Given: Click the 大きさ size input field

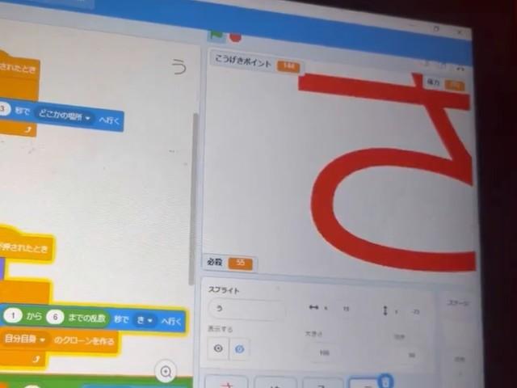Looking at the screenshot, I should (x=325, y=352).
